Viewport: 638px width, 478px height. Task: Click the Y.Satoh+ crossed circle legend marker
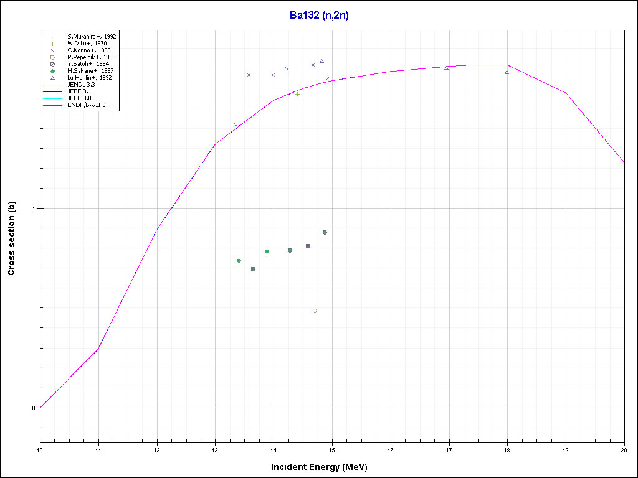coord(53,64)
